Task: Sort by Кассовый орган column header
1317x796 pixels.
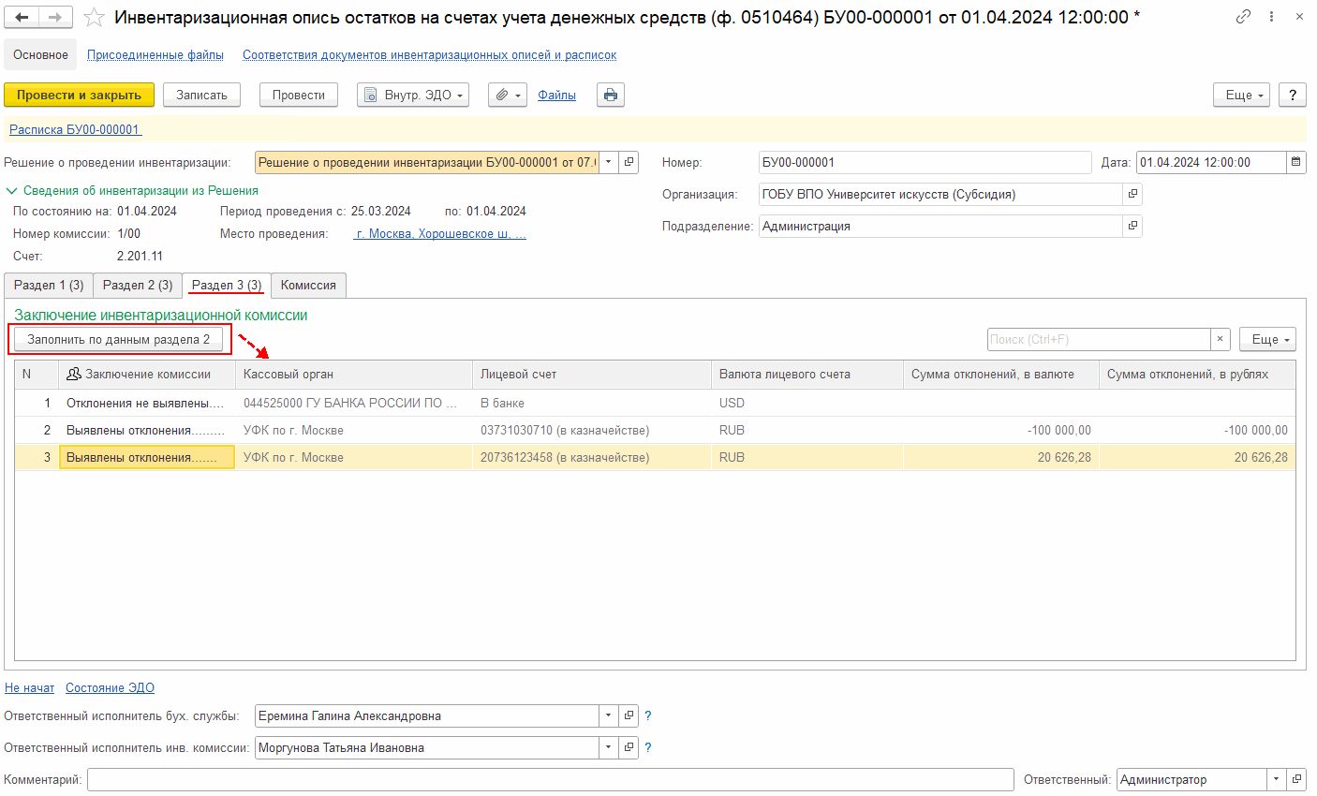Action: pos(354,374)
